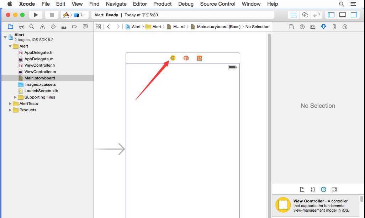Expand the AlertTests group

pos(10,104)
